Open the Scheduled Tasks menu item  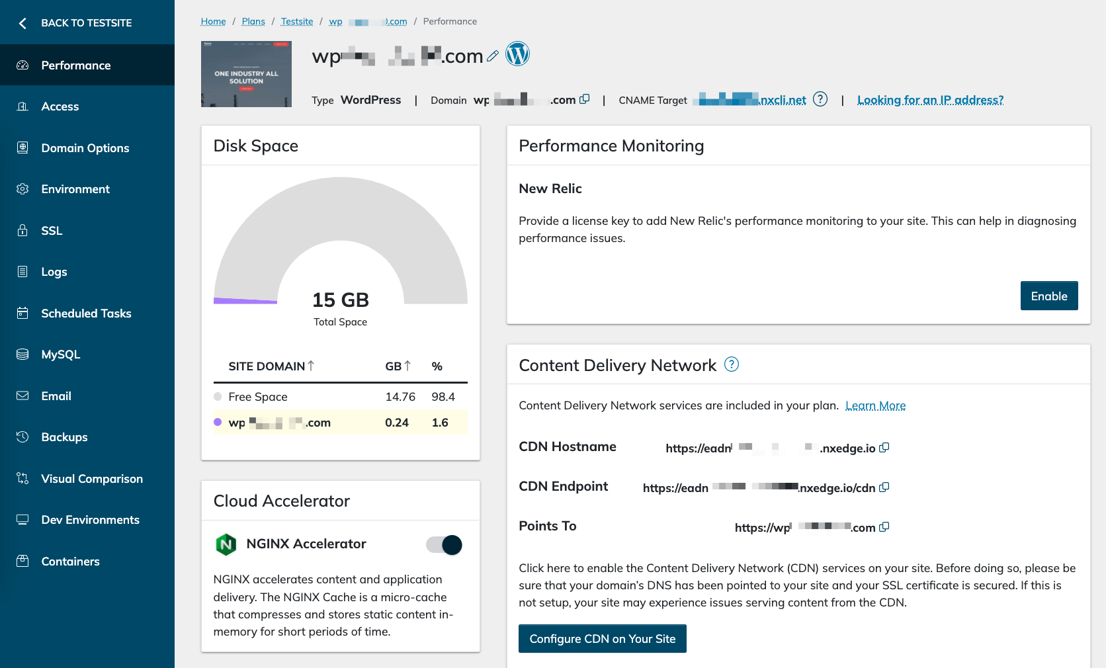coord(87,313)
